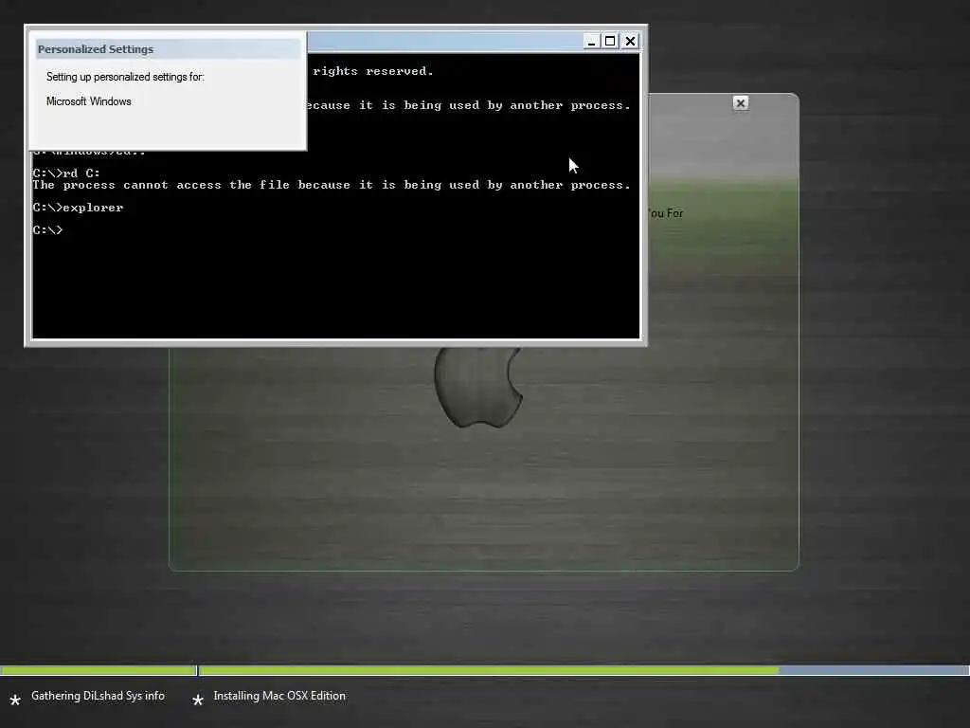Click the 'rights reserved.' line in console
The height and width of the screenshot is (728, 970).
pyautogui.click(x=373, y=71)
